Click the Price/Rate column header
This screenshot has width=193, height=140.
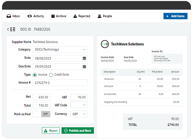(x=157, y=72)
